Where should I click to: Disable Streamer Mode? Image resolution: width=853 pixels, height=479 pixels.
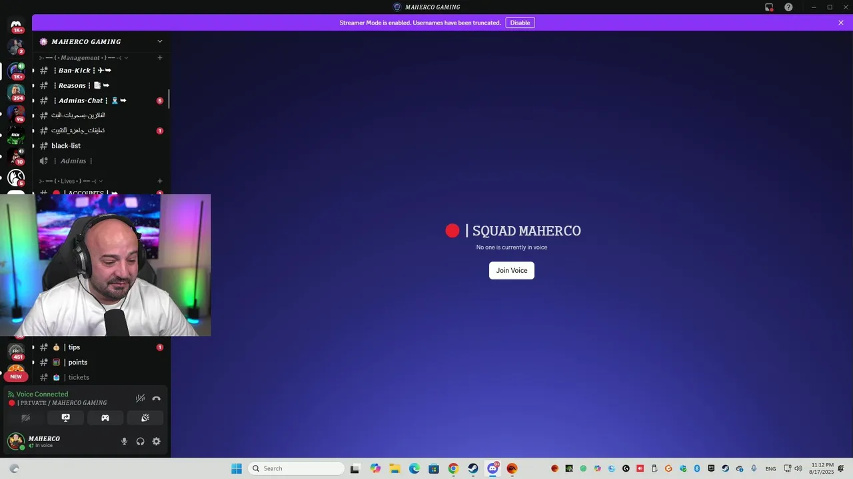tap(520, 23)
